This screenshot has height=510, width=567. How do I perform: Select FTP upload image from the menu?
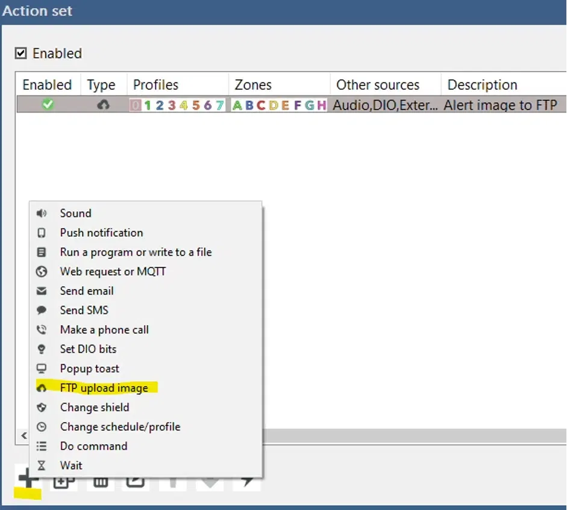click(x=104, y=388)
